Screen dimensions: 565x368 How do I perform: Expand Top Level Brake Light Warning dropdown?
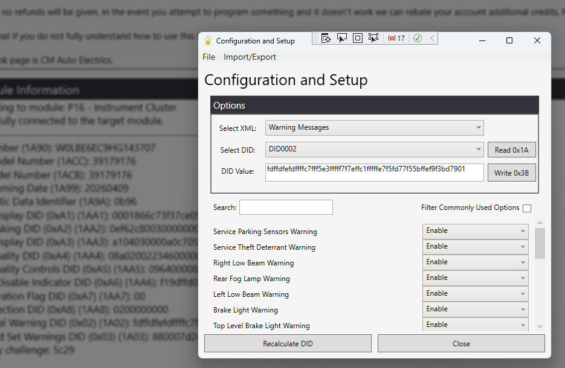[476, 325]
